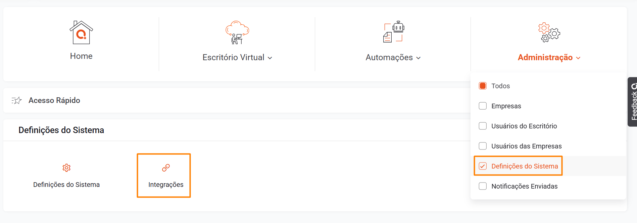Select Usuários do Escritório menu entry
This screenshot has width=637, height=223.
pos(524,126)
